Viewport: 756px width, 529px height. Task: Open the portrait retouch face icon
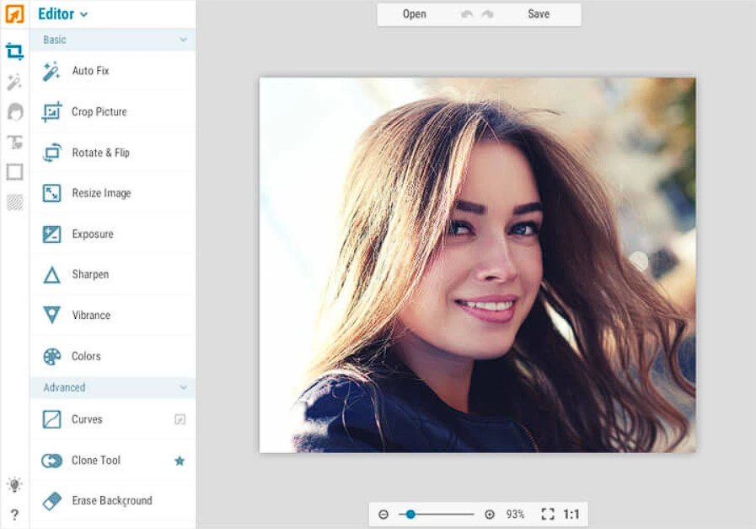14,112
